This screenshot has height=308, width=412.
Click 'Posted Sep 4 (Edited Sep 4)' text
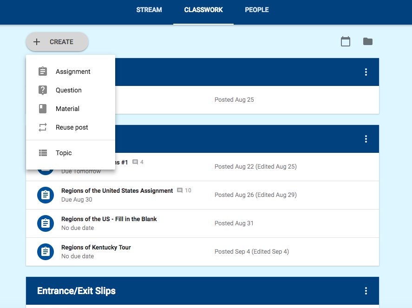coord(251,251)
